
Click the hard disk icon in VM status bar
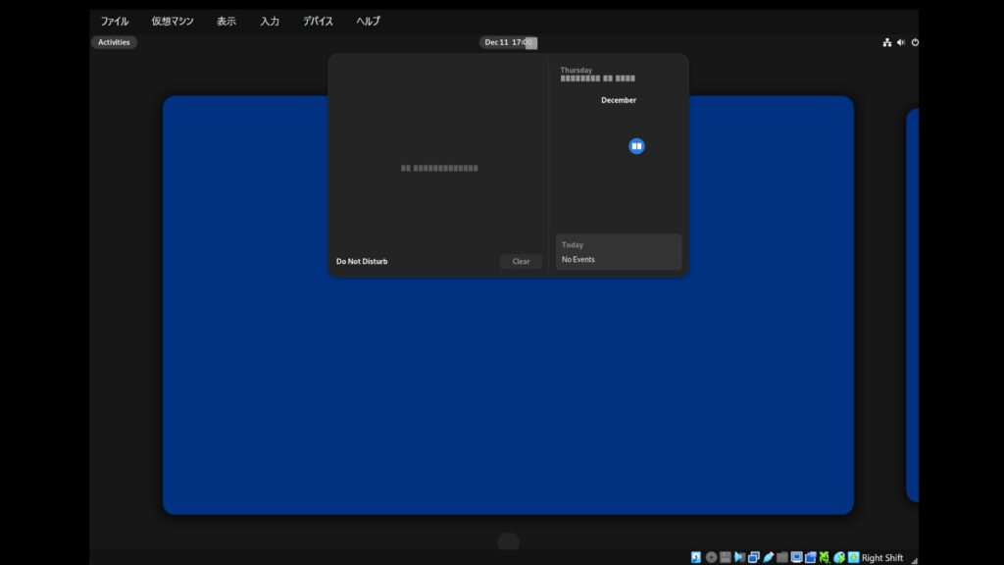click(x=696, y=557)
